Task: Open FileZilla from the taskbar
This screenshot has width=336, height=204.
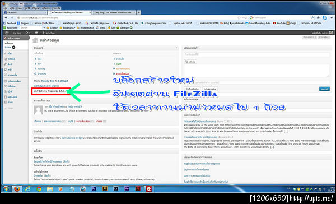Action: [148, 189]
